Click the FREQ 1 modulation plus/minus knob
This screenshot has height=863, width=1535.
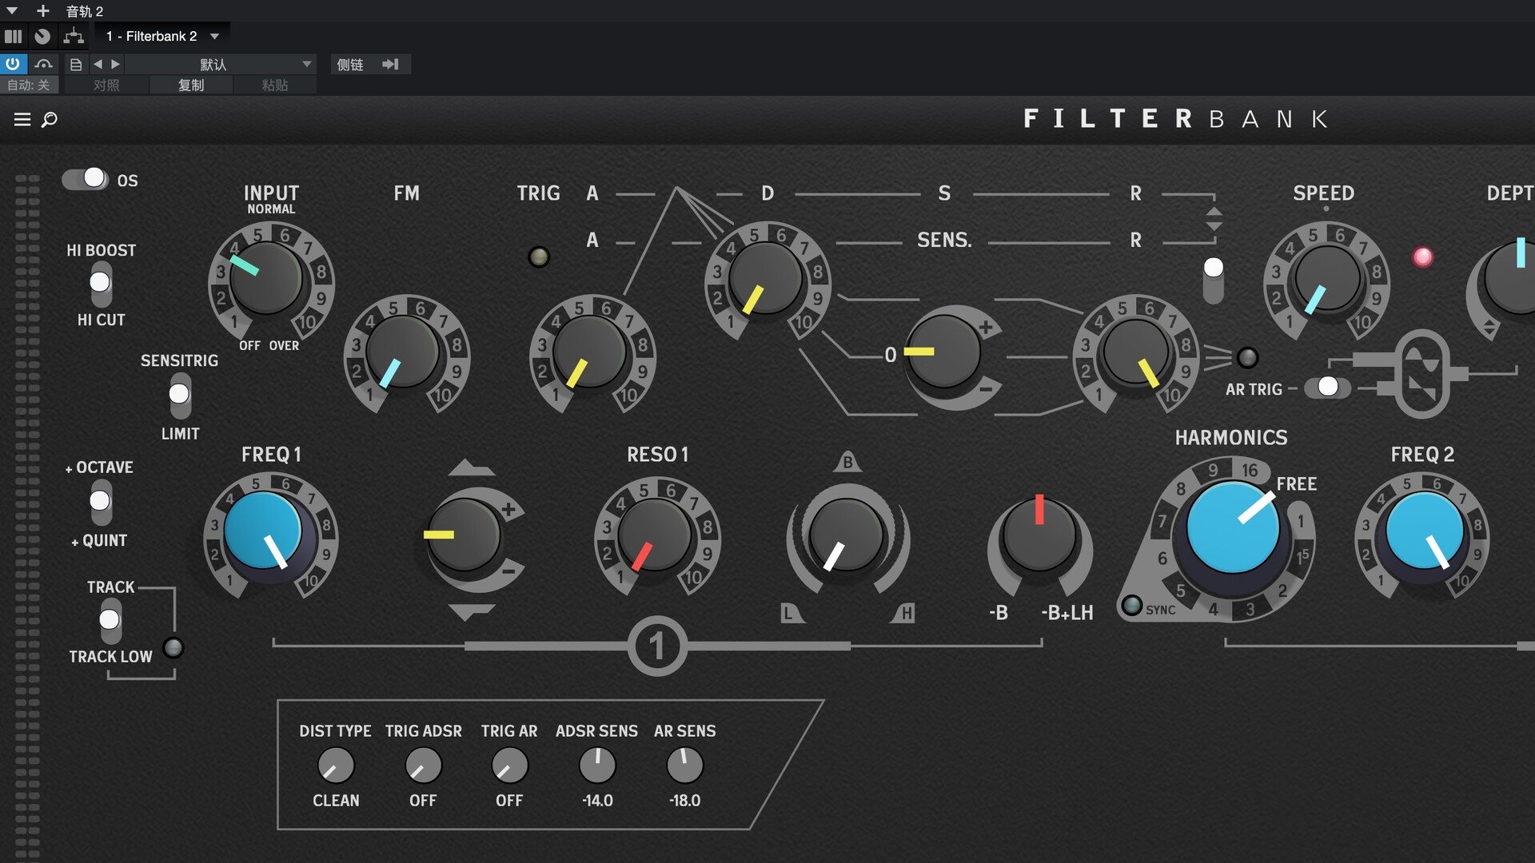pos(464,535)
